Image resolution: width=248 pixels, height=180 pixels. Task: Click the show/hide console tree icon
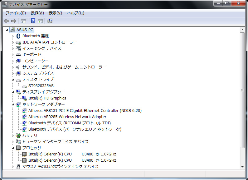pos(23,21)
